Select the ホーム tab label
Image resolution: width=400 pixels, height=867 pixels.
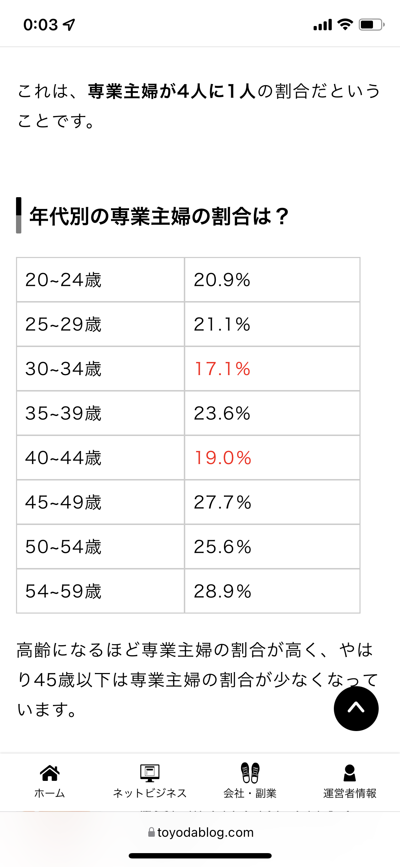(50, 793)
